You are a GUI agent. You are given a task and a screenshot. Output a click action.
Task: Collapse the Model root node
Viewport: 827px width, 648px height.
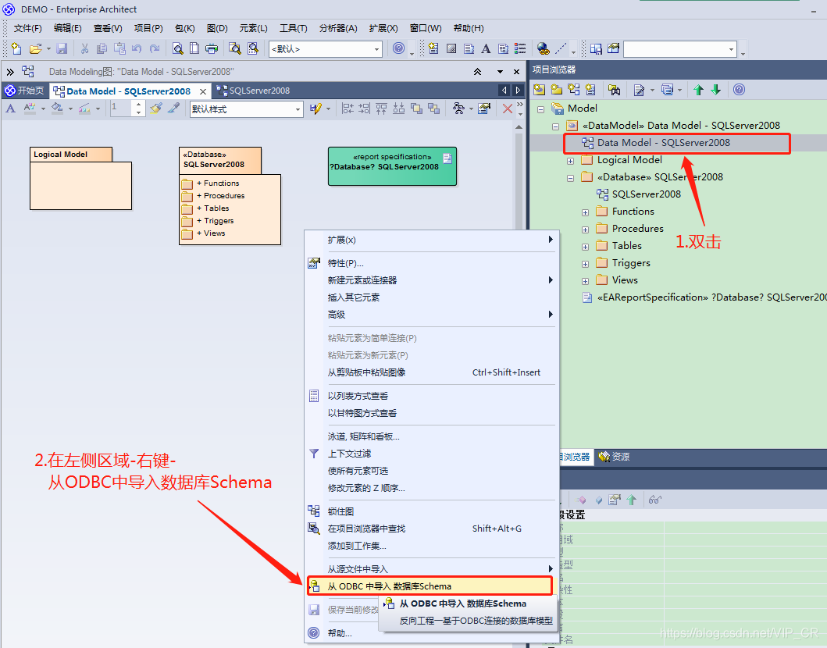(540, 109)
